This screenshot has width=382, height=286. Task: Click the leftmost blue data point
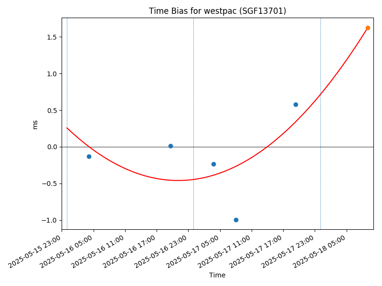(x=89, y=157)
